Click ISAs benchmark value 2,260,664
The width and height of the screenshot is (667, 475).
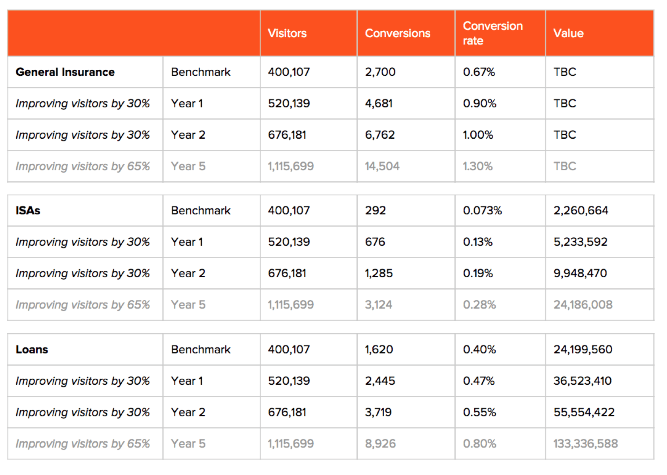[x=581, y=210]
